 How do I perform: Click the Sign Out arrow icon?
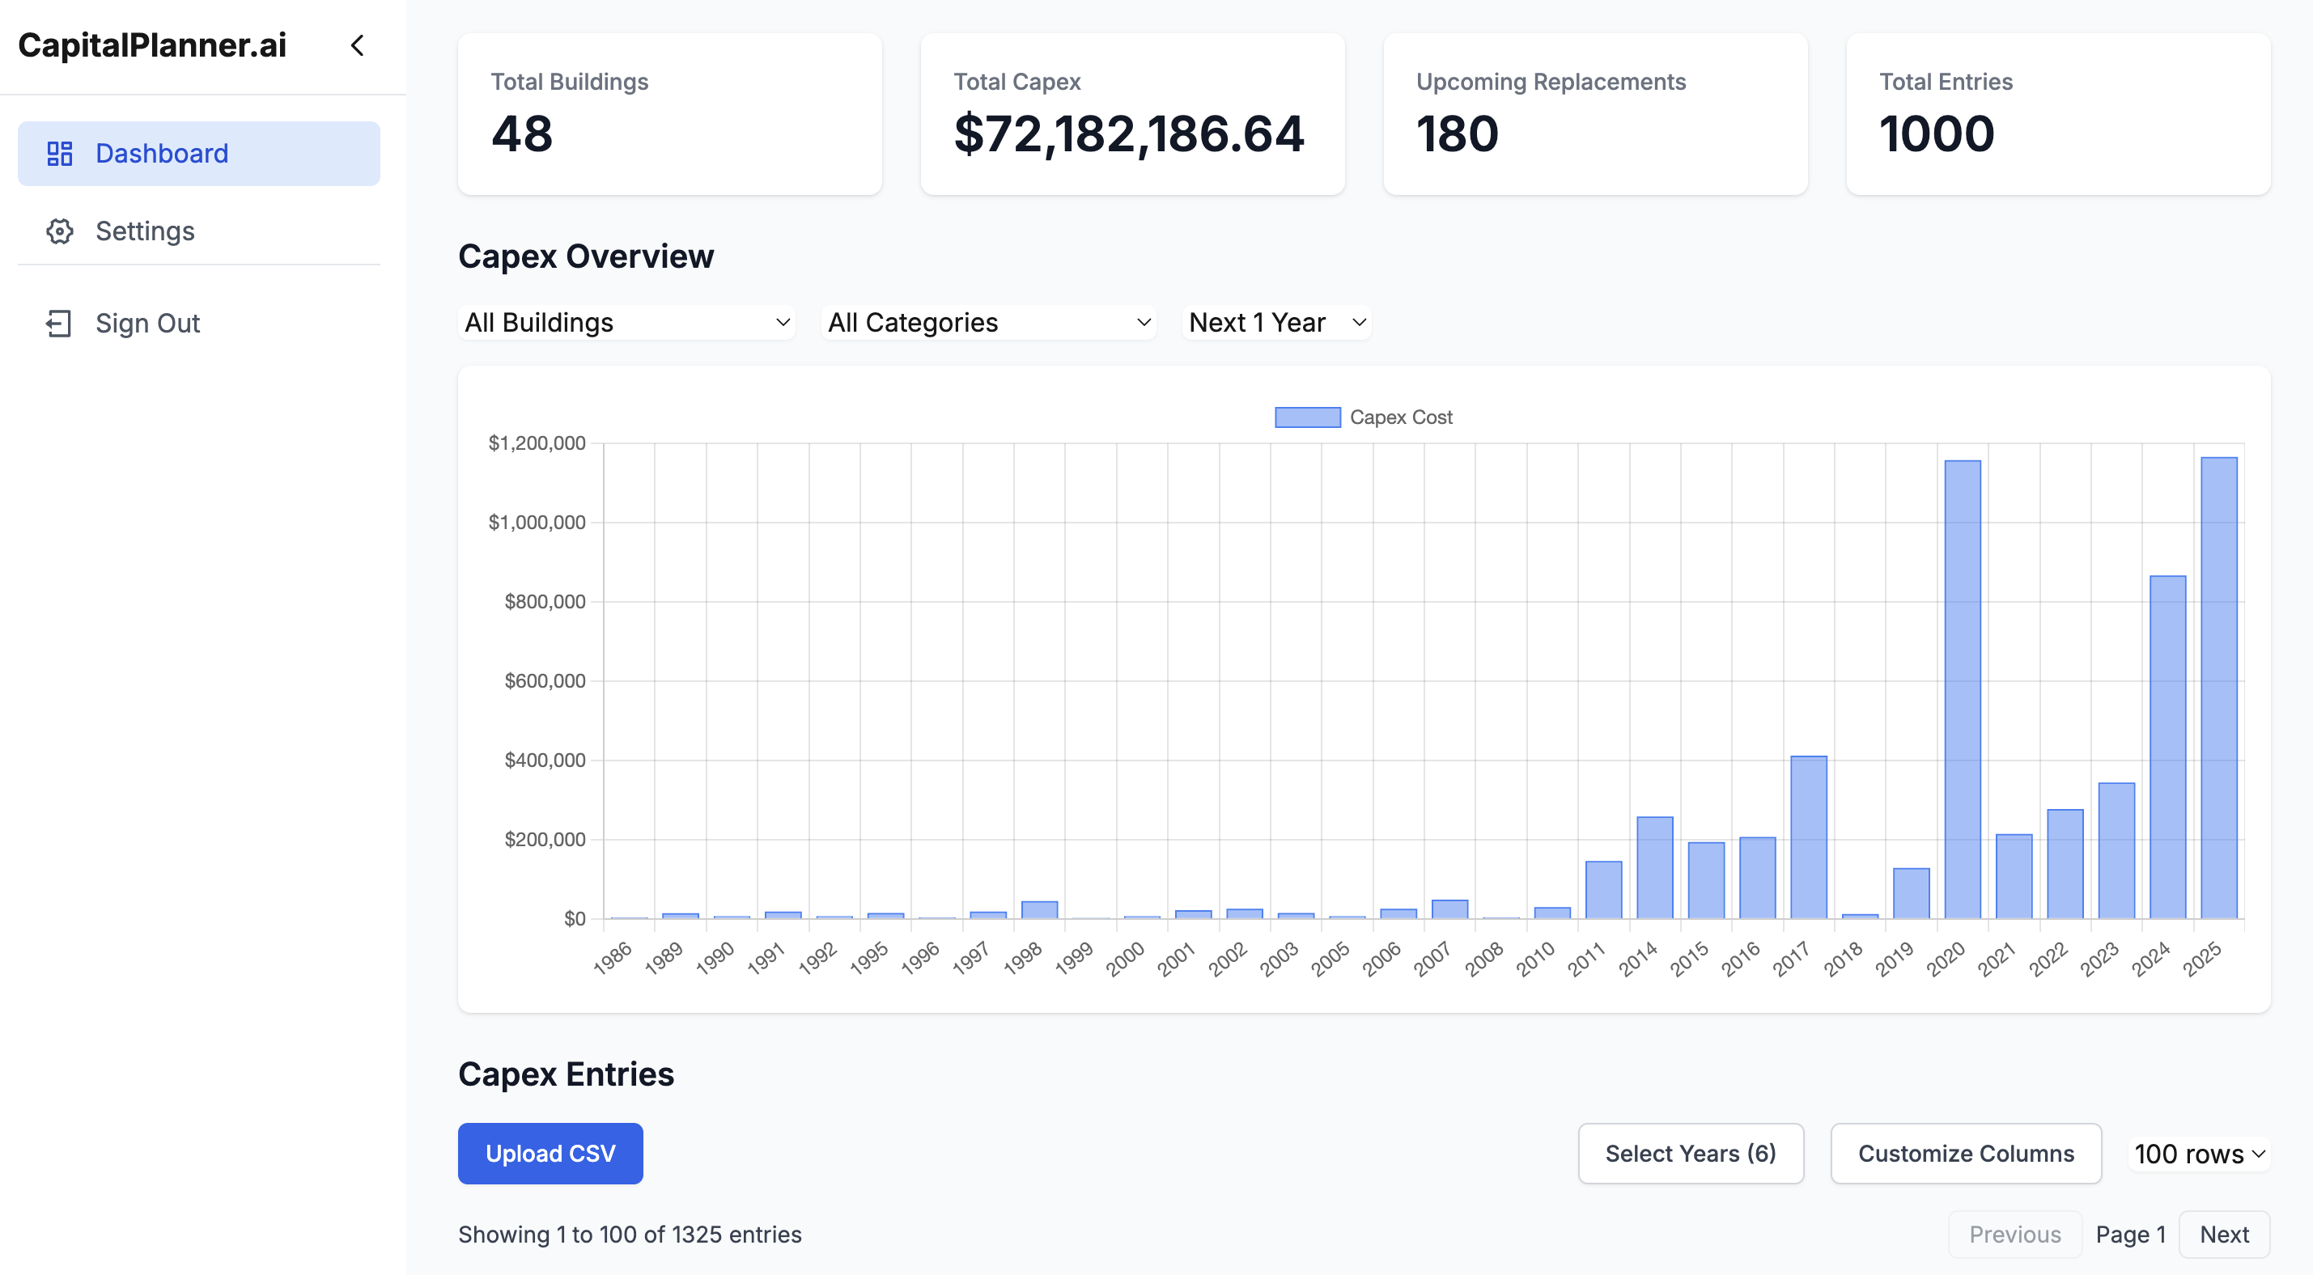point(60,324)
